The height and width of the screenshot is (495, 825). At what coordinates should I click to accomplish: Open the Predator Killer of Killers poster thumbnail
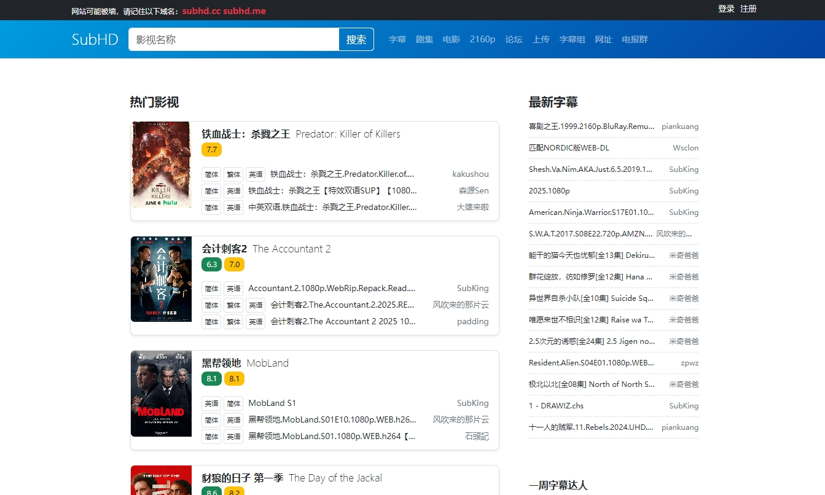point(162,165)
